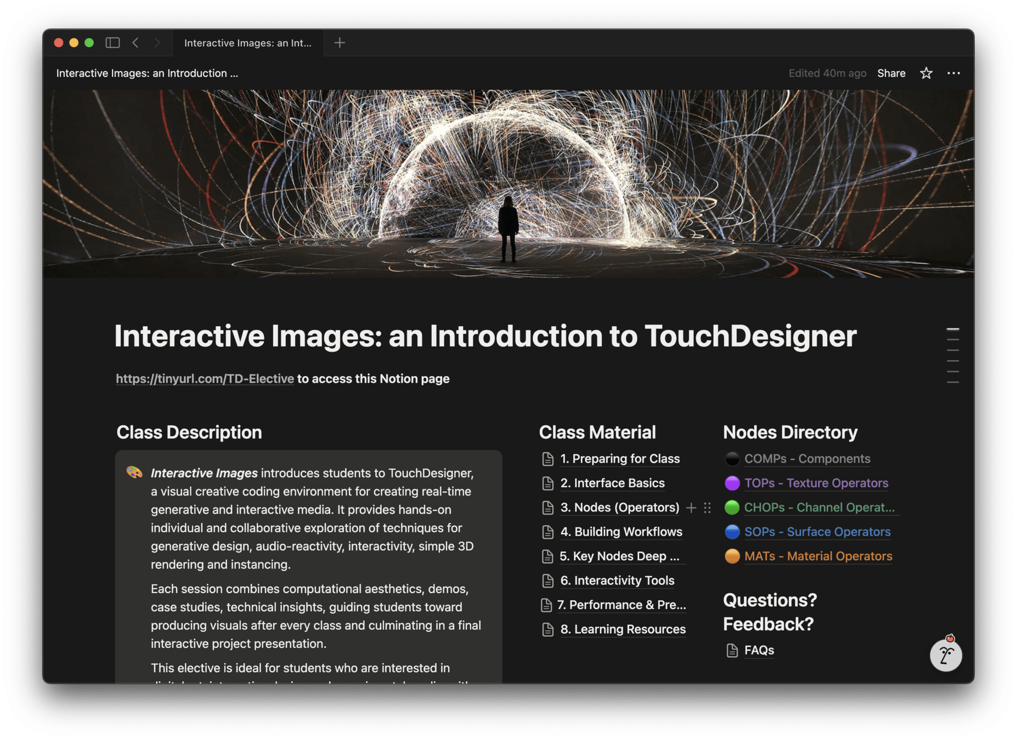Viewport: 1017px width, 740px height.
Task: Click the main page title heading
Action: click(485, 336)
